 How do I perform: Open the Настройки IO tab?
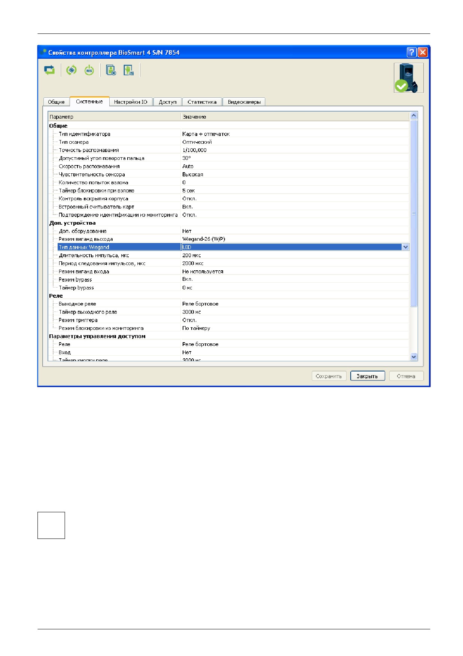[131, 102]
